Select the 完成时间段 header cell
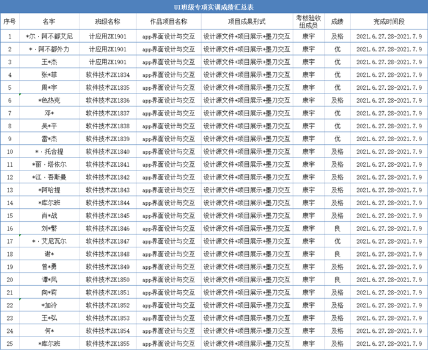 pyautogui.click(x=389, y=21)
